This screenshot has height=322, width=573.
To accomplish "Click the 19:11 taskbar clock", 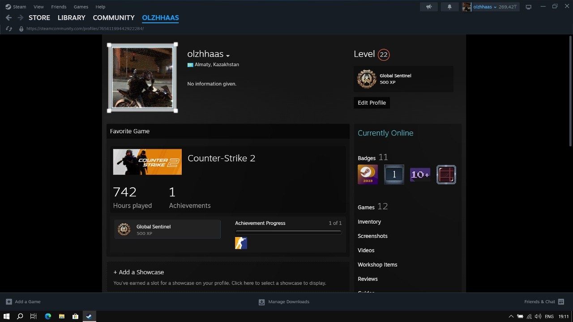I will (564, 316).
